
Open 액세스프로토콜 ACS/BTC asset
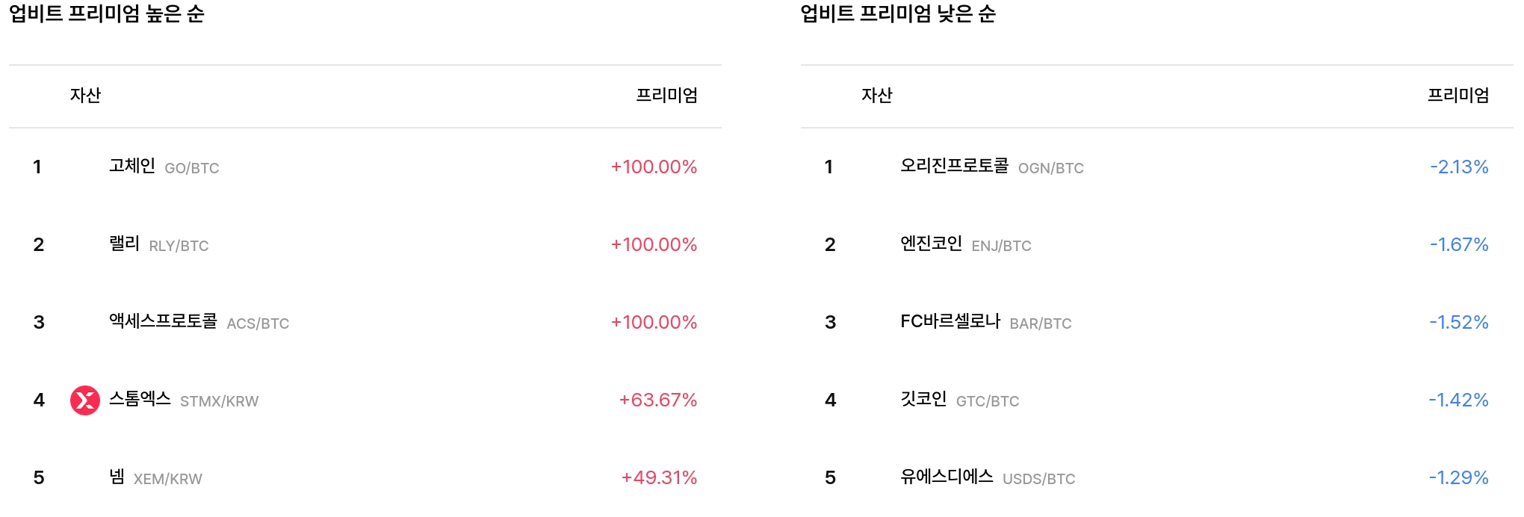coord(163,321)
